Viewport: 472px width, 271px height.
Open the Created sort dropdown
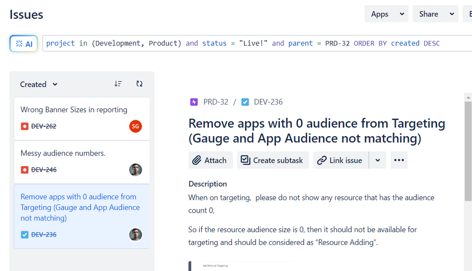[39, 84]
